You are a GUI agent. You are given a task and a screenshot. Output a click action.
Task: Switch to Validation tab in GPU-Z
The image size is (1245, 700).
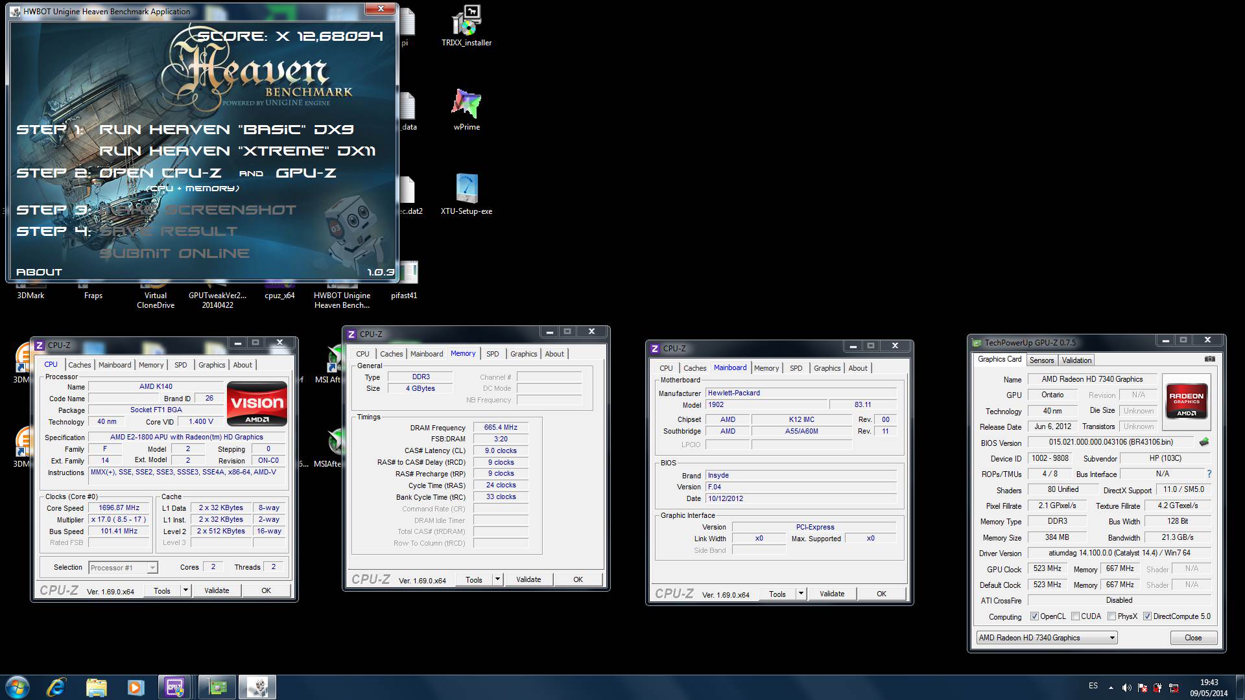pos(1076,360)
